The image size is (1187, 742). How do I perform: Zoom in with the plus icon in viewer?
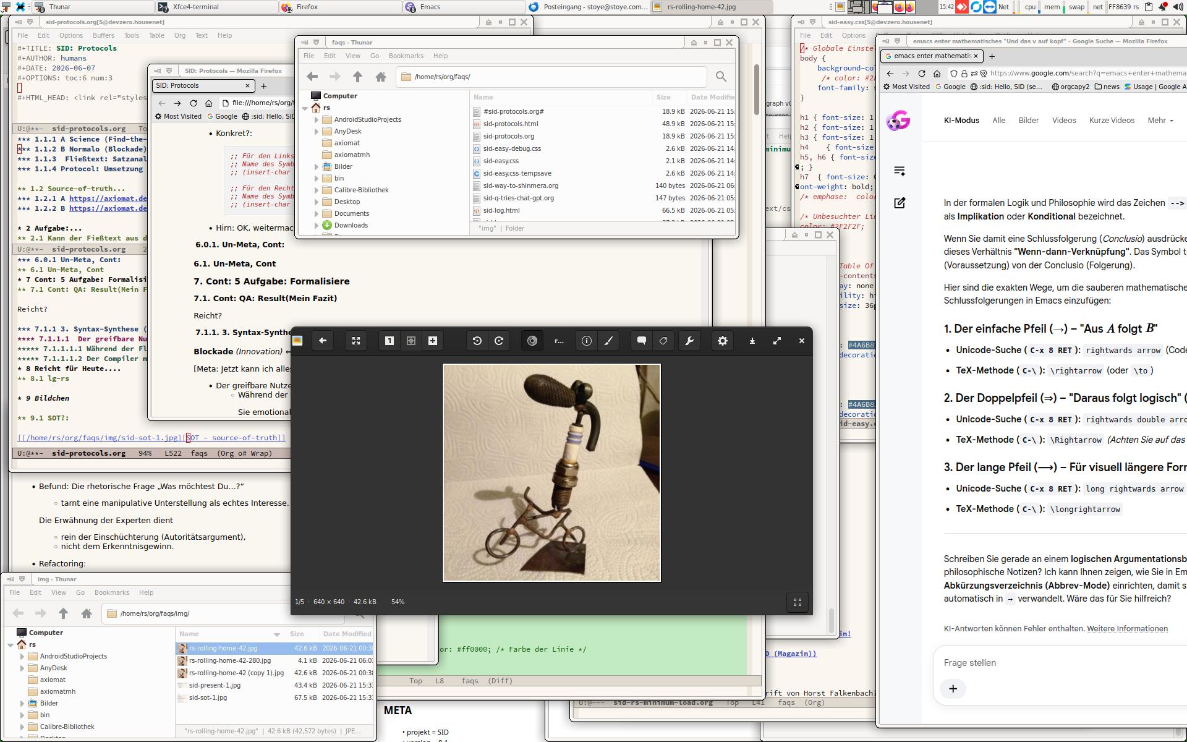click(433, 341)
